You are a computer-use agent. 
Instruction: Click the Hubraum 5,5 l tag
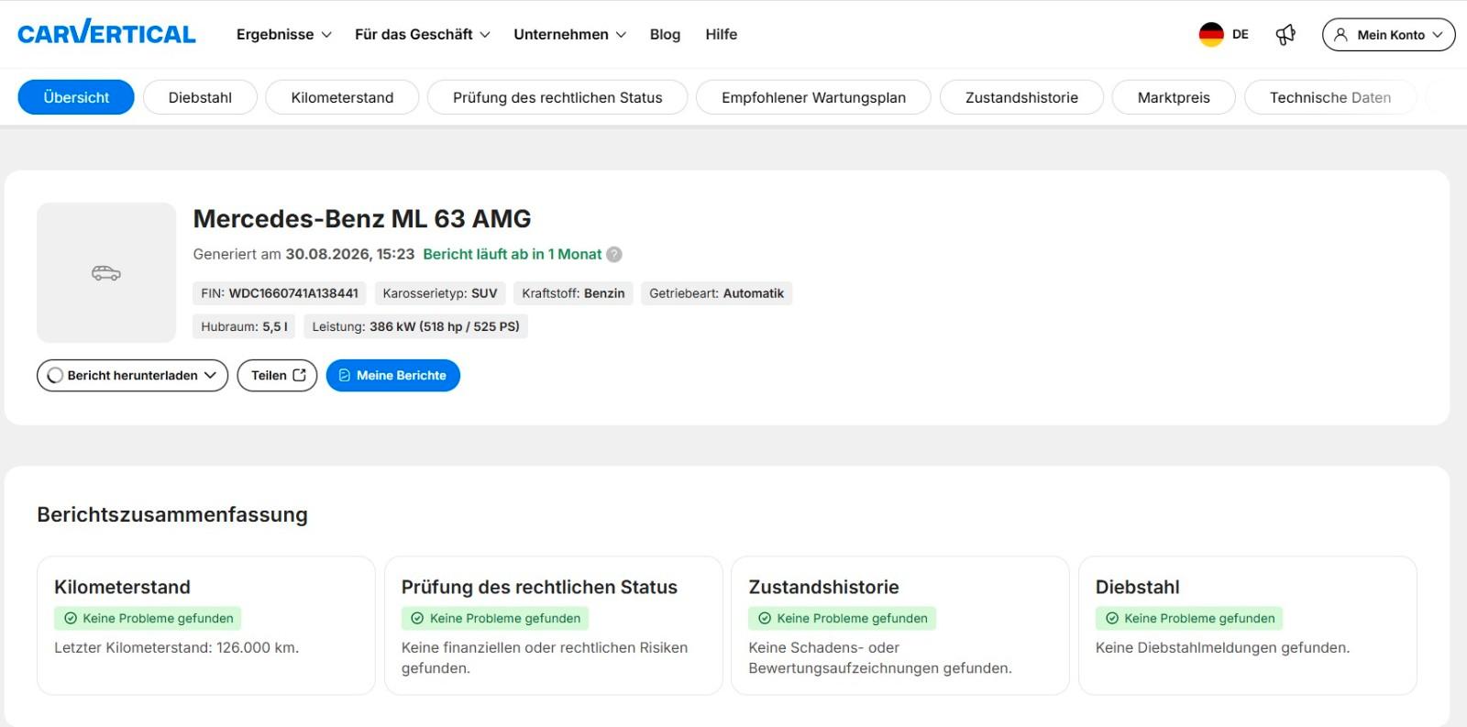[x=244, y=326]
